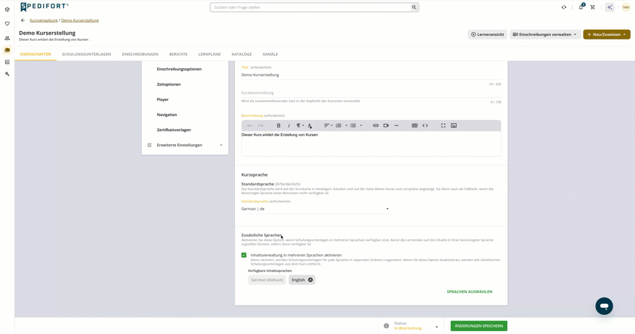Switch to the Einschreibungen tab
The width and height of the screenshot is (635, 334).
pyautogui.click(x=140, y=54)
